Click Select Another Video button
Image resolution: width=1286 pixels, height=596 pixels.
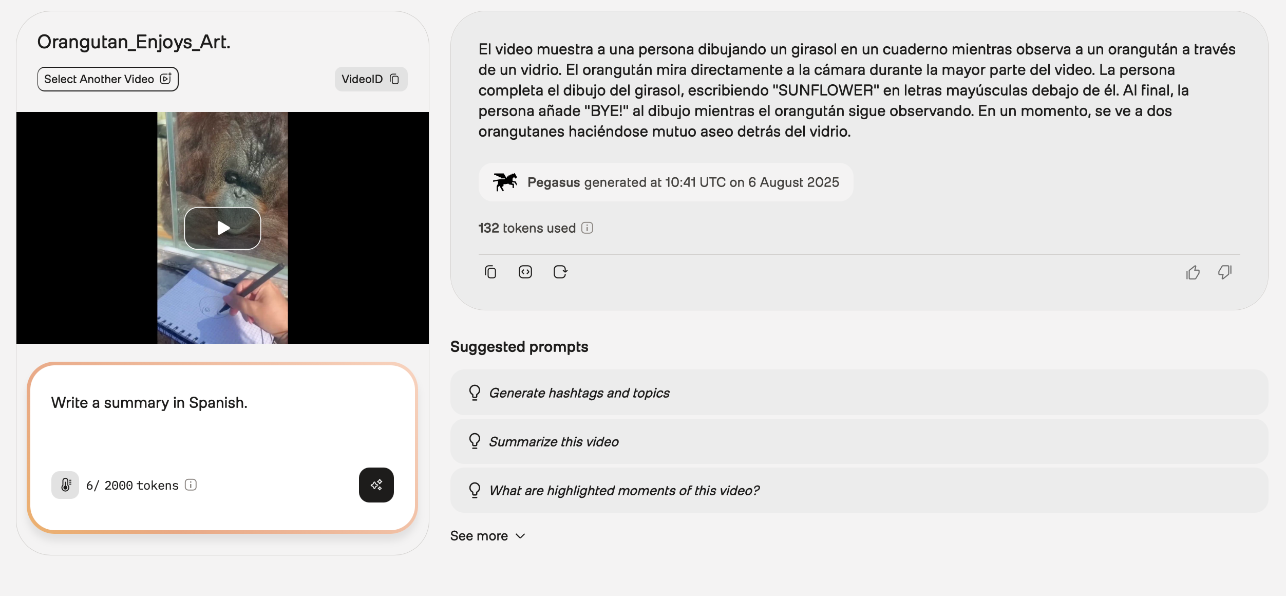108,79
